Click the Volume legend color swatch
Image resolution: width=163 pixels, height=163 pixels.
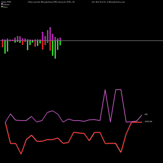pyautogui.click(x=2, y=4)
